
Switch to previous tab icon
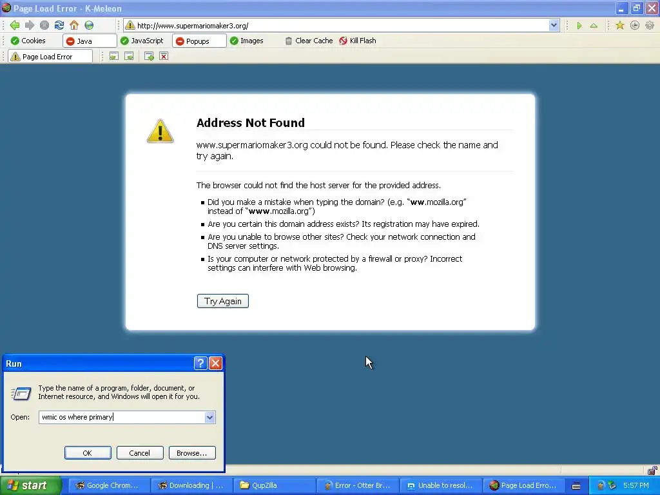click(114, 57)
